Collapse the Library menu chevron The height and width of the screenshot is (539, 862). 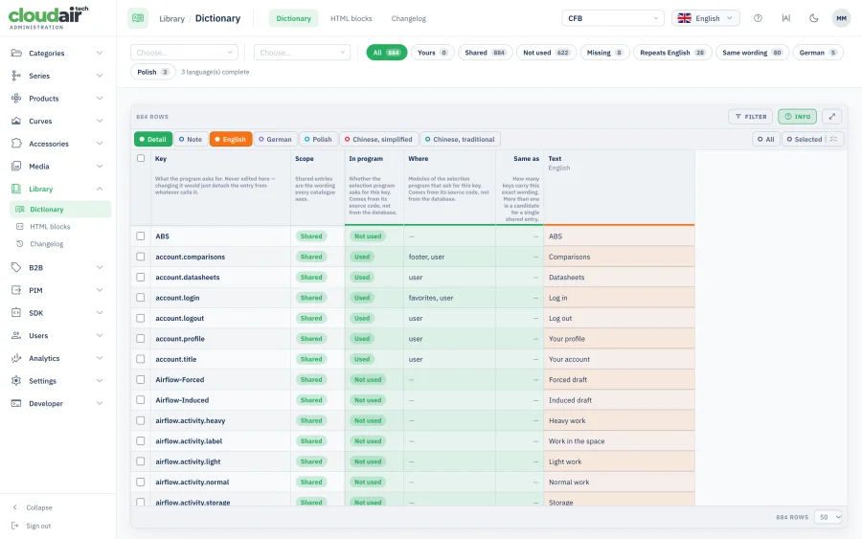(x=100, y=189)
